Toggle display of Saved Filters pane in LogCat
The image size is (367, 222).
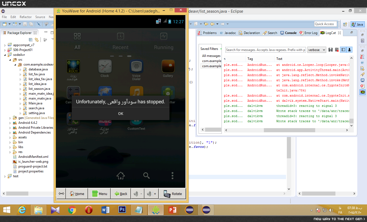[x=343, y=50]
